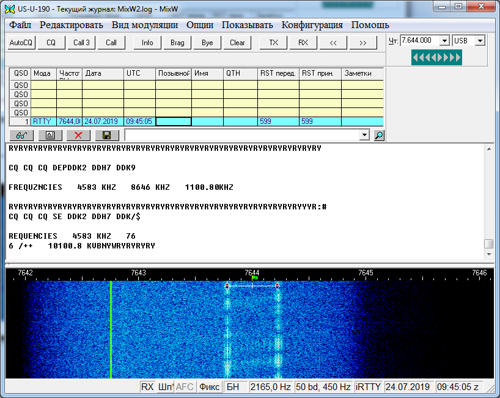Toggle the RX status bar indicator
Viewport: 500px width, 398px height.
click(147, 387)
